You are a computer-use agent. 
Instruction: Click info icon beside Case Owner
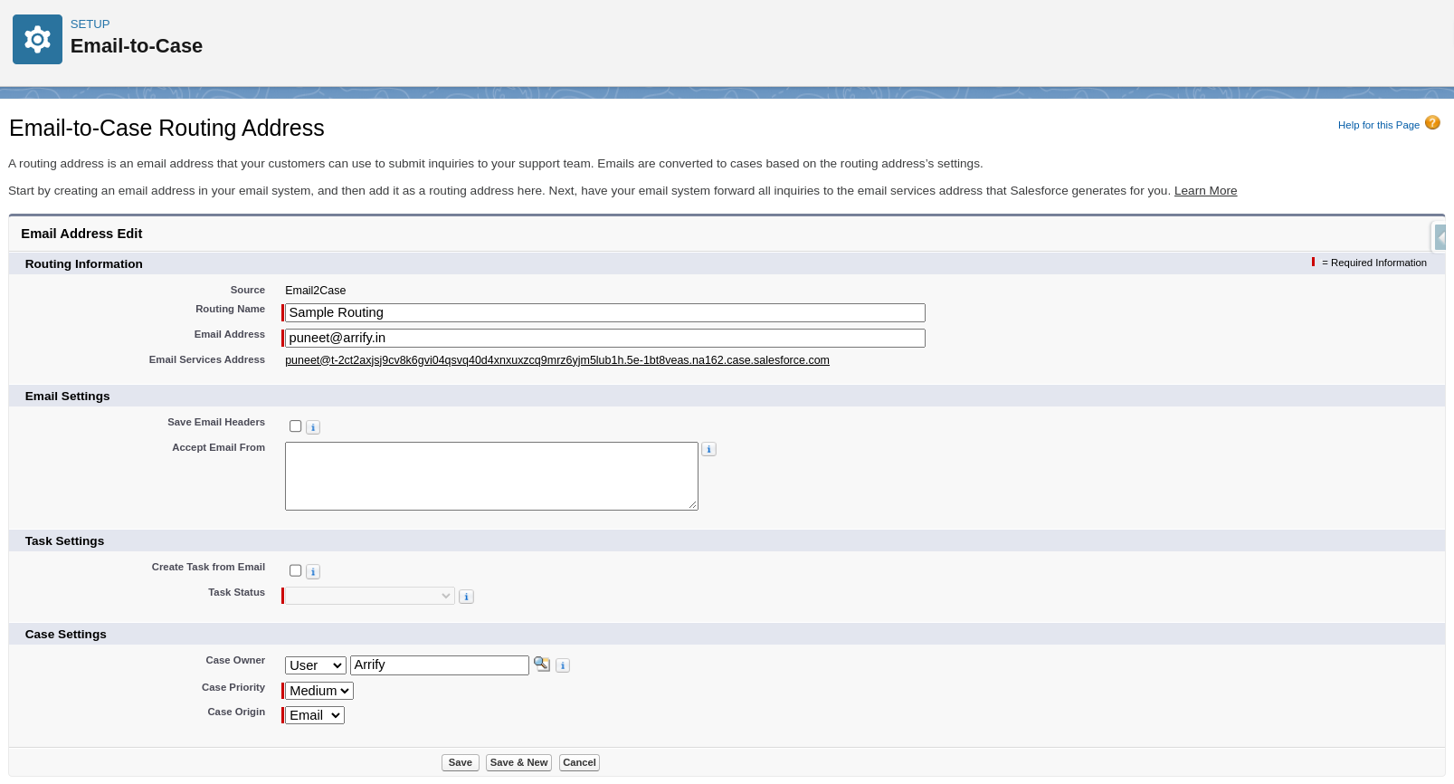(563, 665)
